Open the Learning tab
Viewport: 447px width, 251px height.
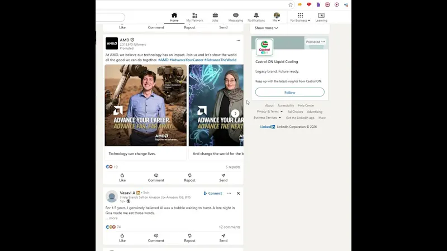point(321,17)
